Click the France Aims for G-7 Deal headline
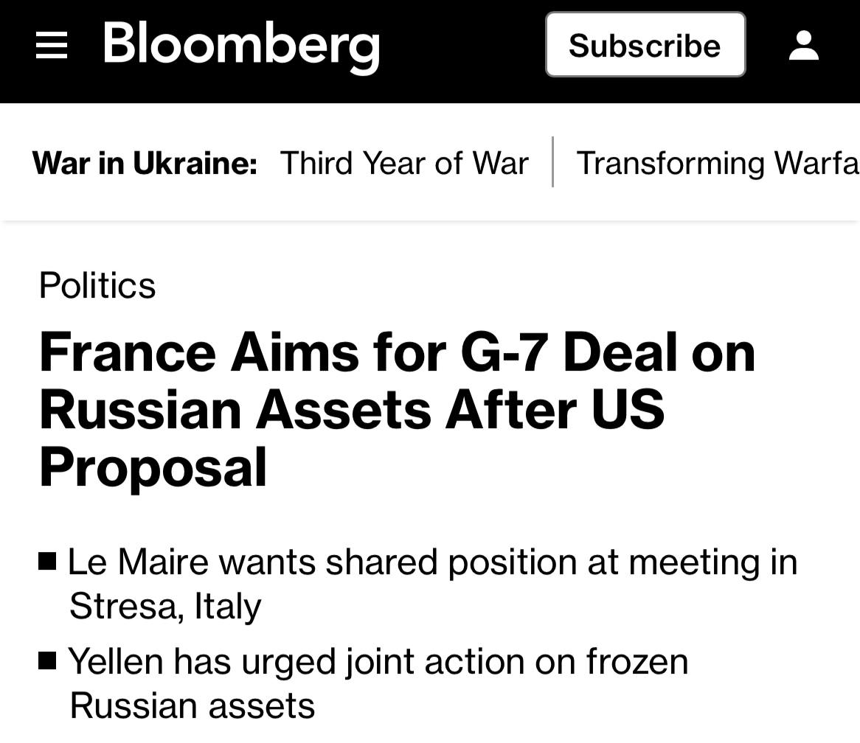This screenshot has width=860, height=743. (x=397, y=352)
